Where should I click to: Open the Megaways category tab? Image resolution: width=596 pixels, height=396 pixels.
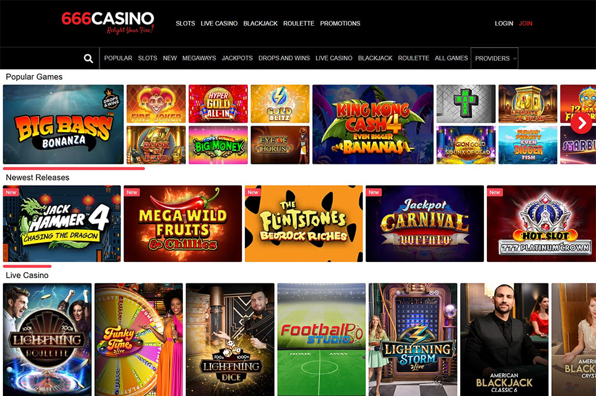pyautogui.click(x=199, y=58)
